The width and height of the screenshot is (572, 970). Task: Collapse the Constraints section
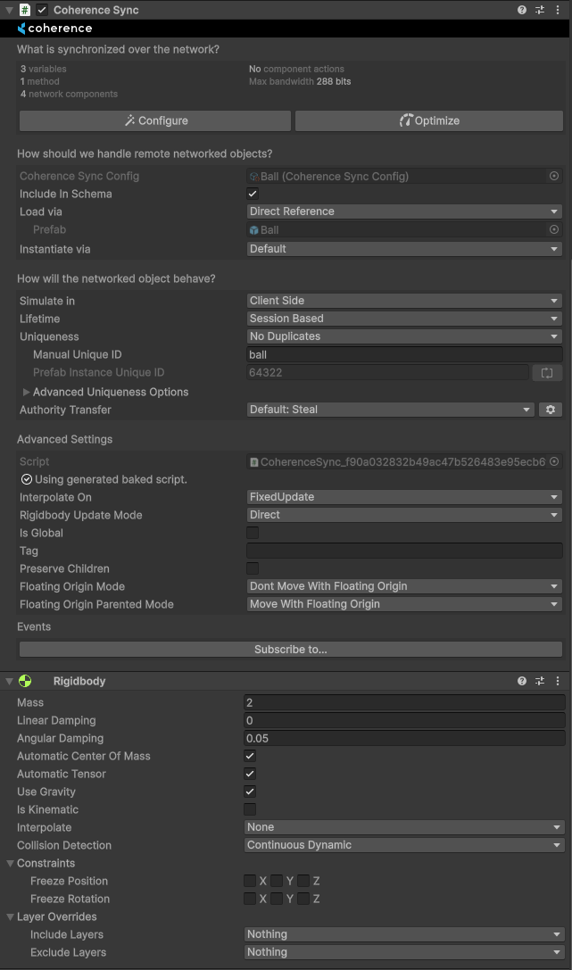point(10,863)
